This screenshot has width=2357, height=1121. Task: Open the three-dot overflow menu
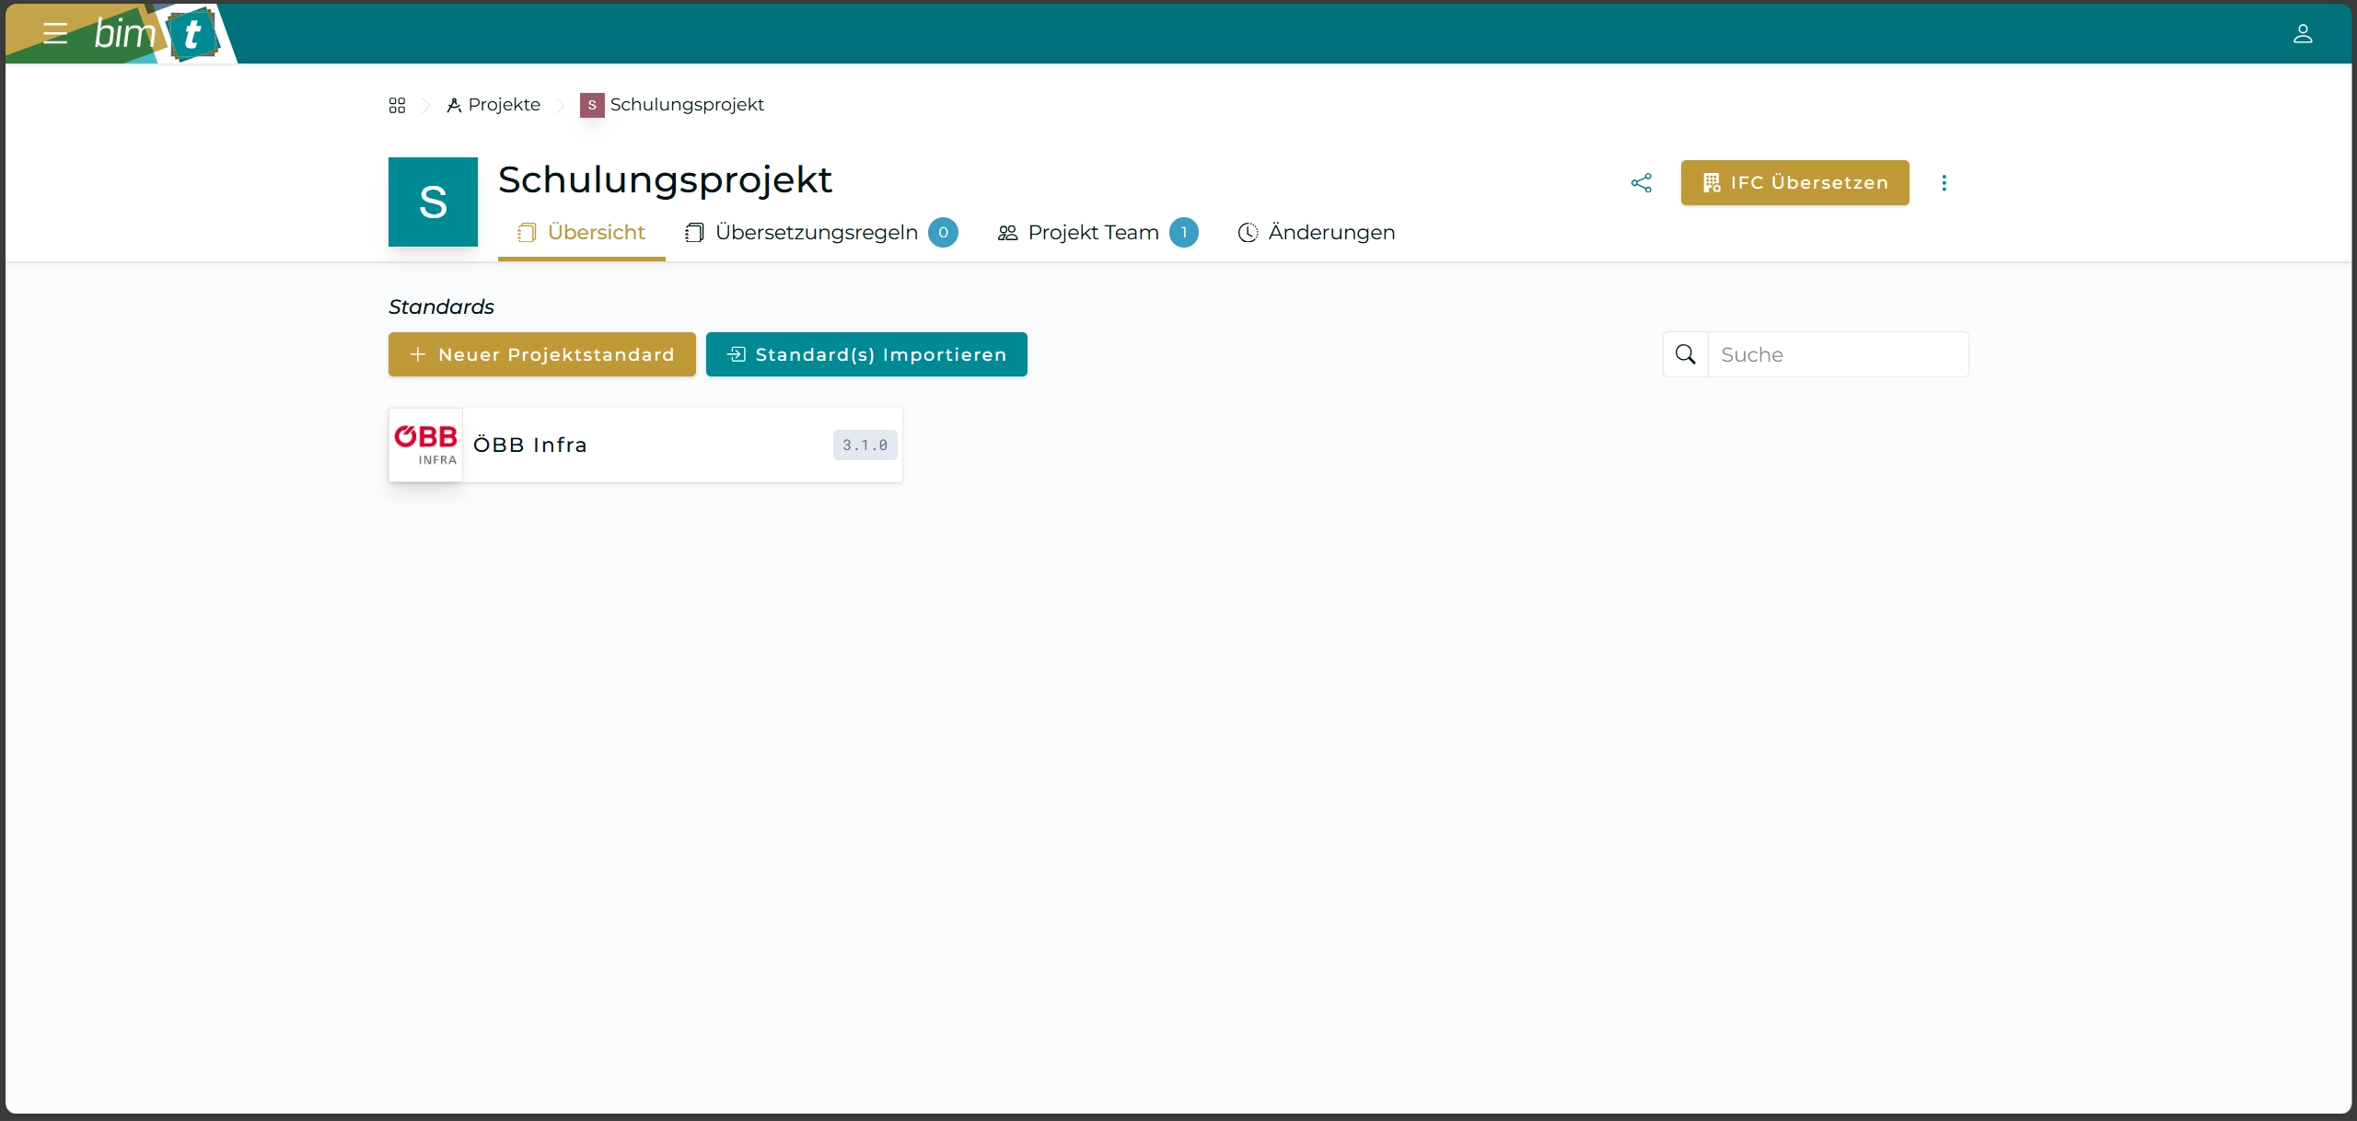click(1944, 182)
